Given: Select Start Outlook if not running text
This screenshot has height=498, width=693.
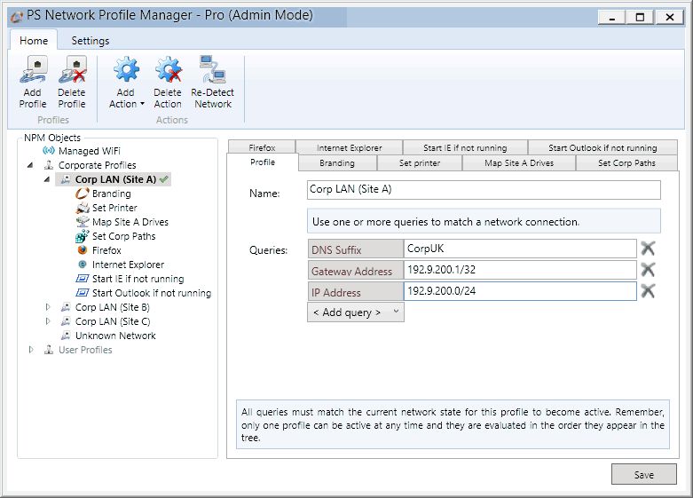Looking at the screenshot, I should pos(152,293).
